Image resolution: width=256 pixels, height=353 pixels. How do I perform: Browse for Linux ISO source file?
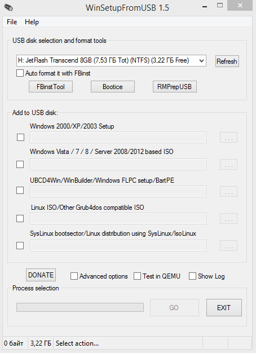click(x=228, y=218)
